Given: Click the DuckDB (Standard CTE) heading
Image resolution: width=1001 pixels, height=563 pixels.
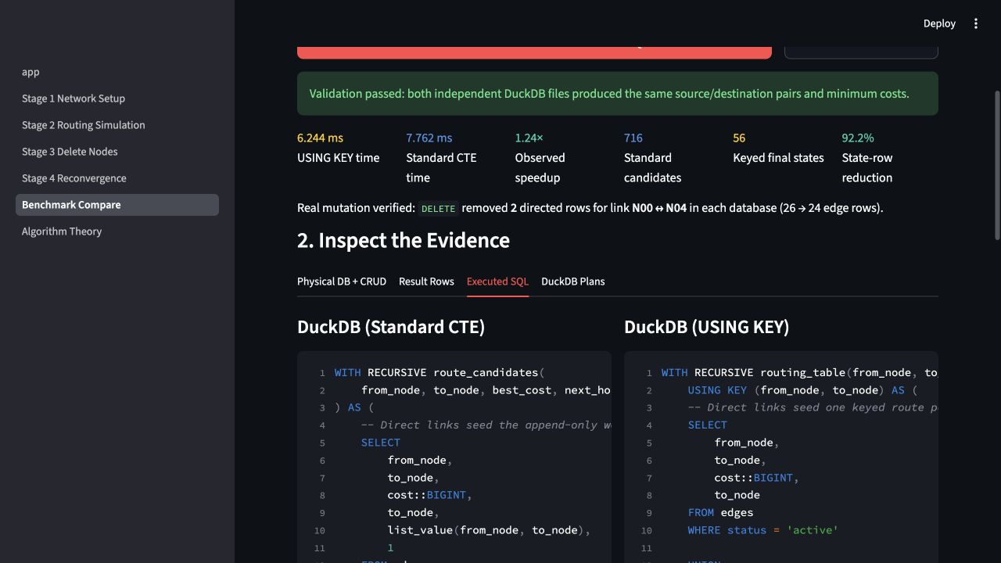Looking at the screenshot, I should (x=391, y=327).
